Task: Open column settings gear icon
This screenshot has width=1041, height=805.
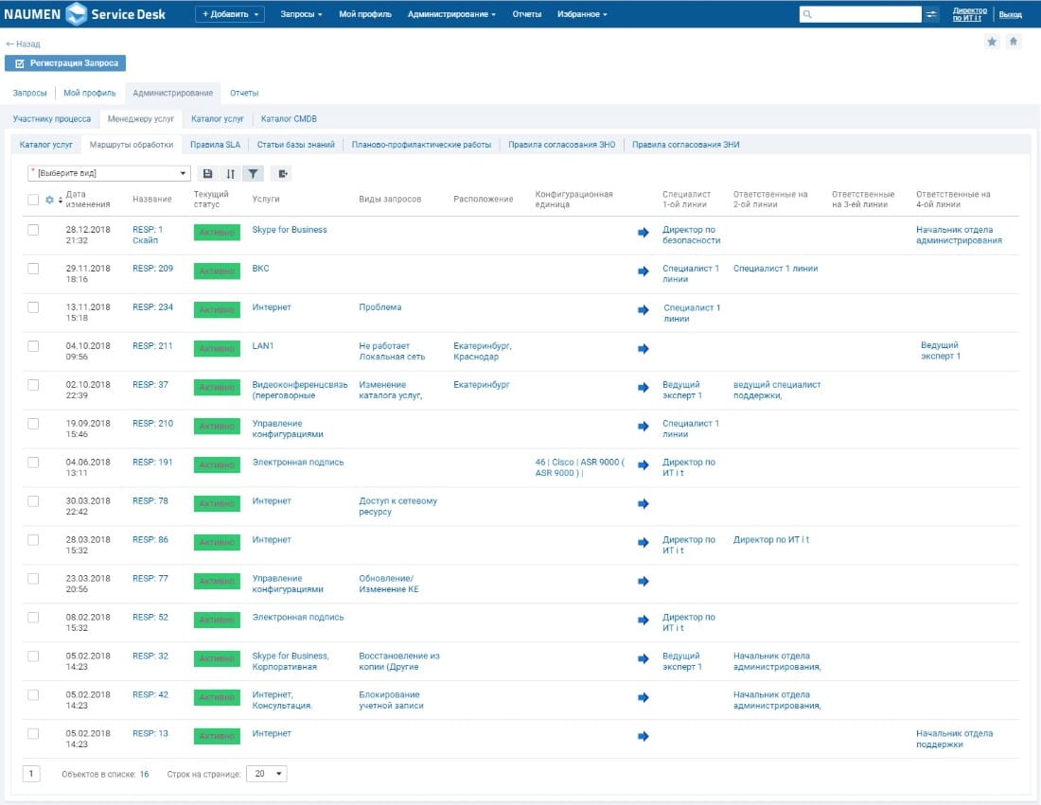Action: point(49,200)
